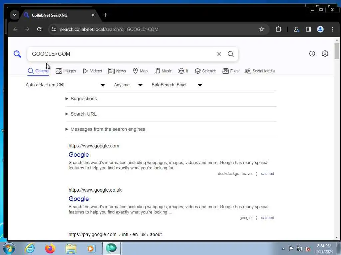The height and width of the screenshot is (255, 341).
Task: Toggle the browser side panel
Action: point(308,29)
